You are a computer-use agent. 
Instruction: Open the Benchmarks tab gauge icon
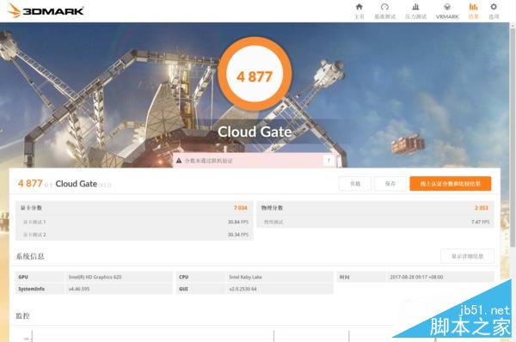point(384,7)
